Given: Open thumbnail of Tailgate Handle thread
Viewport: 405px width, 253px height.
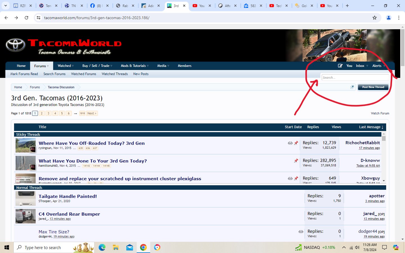Looking at the screenshot, I should [26, 198].
